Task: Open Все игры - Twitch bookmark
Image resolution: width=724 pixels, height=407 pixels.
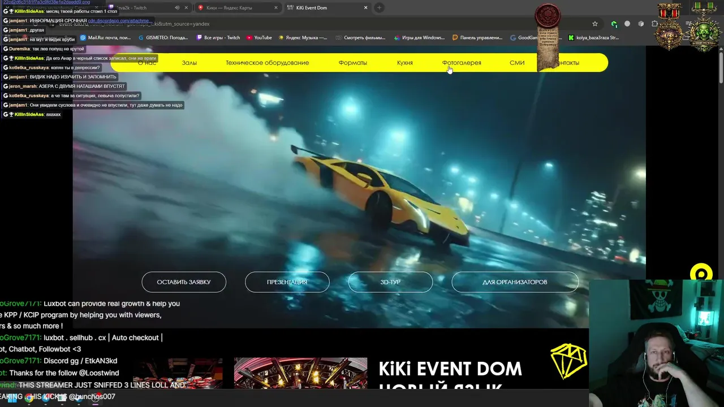Action: click(x=218, y=38)
